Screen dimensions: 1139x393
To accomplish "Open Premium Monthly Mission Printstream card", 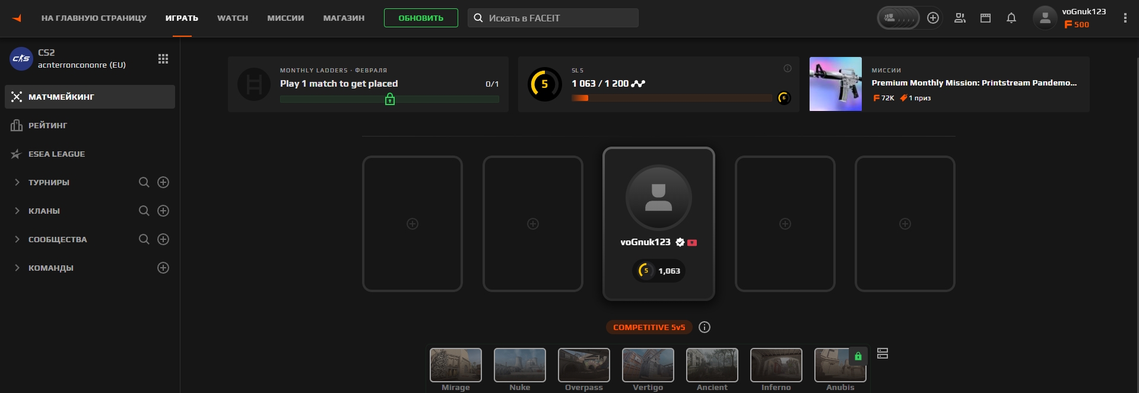I will click(x=949, y=84).
